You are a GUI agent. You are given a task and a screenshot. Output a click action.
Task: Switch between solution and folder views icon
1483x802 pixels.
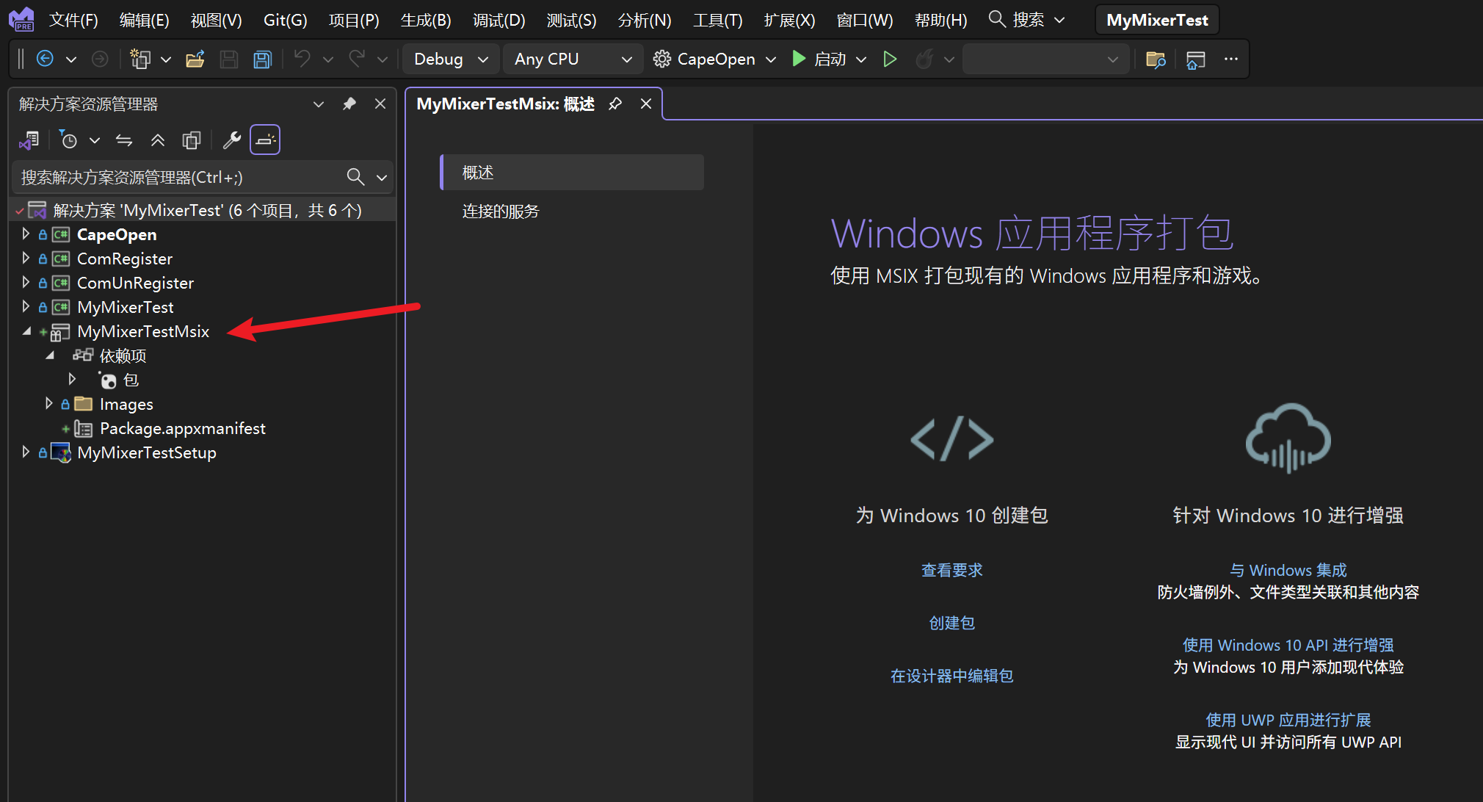pyautogui.click(x=29, y=140)
